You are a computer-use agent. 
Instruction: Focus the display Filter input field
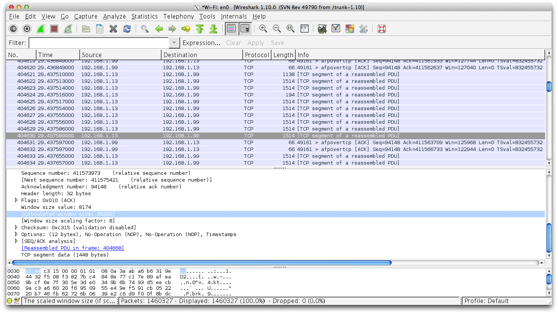coord(99,43)
